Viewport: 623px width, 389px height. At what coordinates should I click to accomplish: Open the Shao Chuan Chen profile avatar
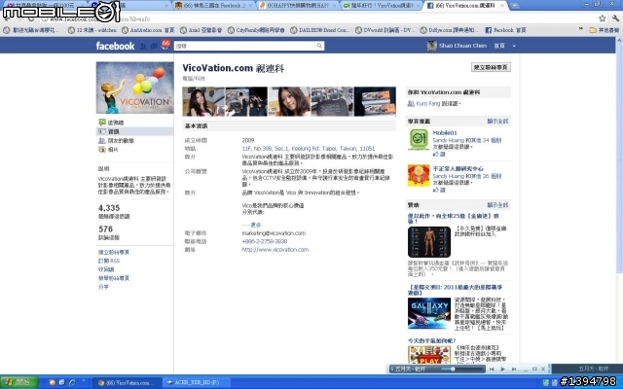tap(431, 46)
